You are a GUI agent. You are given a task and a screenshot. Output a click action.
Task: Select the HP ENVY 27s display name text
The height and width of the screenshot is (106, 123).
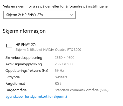pyautogui.click(x=26, y=45)
